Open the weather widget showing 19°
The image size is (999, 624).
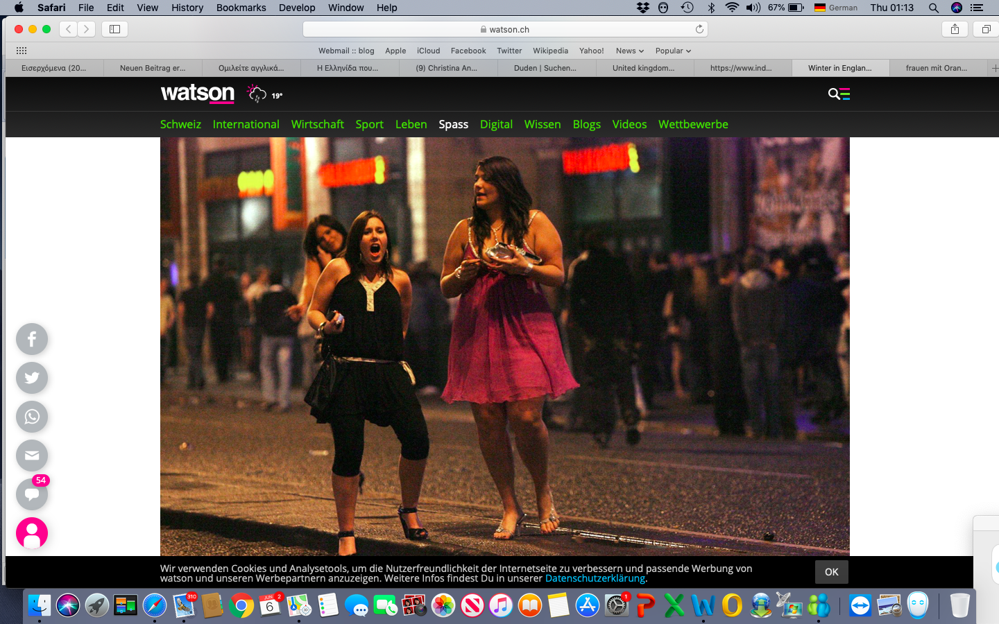265,94
